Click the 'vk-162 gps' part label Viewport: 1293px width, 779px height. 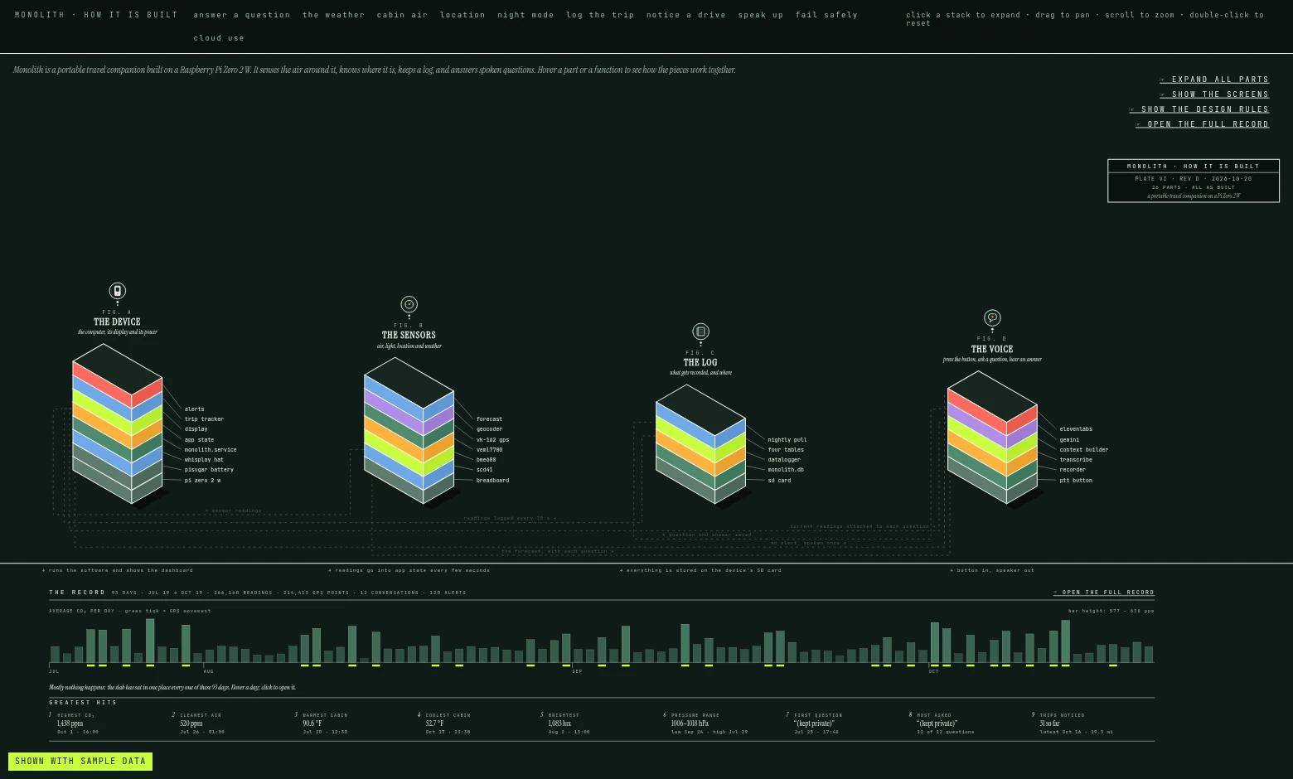[x=492, y=440]
